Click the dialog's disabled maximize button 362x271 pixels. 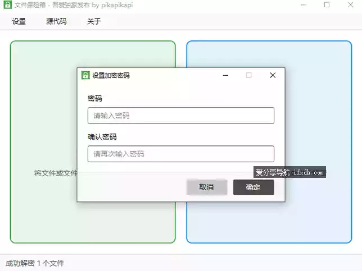(249, 75)
